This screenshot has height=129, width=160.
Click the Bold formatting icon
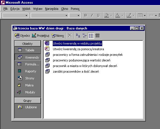(x=86, y=15)
